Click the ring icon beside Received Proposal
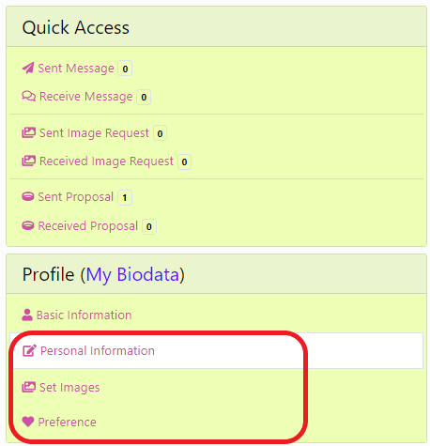The image size is (430, 446). coord(28,225)
